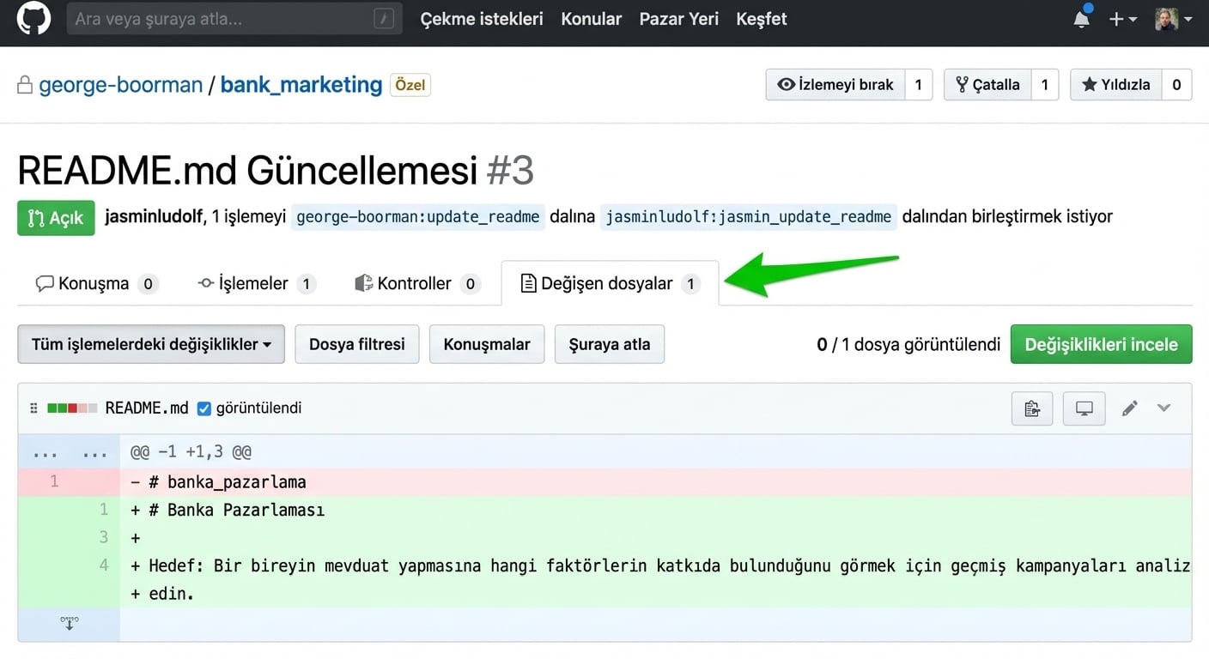The image size is (1209, 659).
Task: Click the pencil edit file icon
Action: pos(1130,408)
